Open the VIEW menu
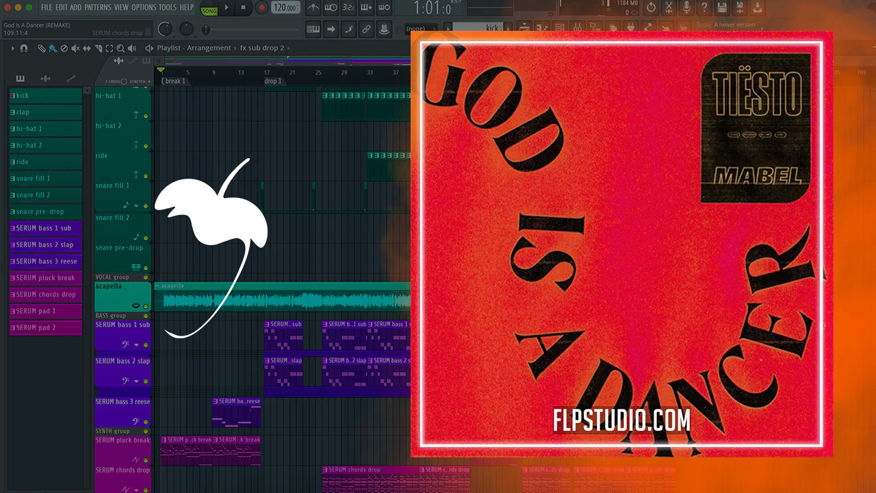This screenshot has width=876, height=493. point(121,7)
